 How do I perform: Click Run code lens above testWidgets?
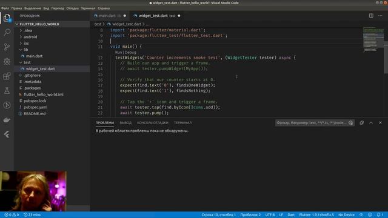pos(119,52)
